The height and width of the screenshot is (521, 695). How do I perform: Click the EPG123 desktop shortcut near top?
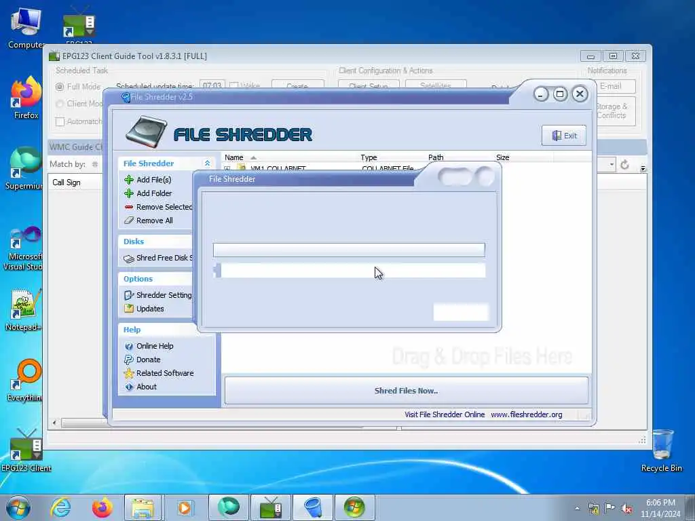79,26
